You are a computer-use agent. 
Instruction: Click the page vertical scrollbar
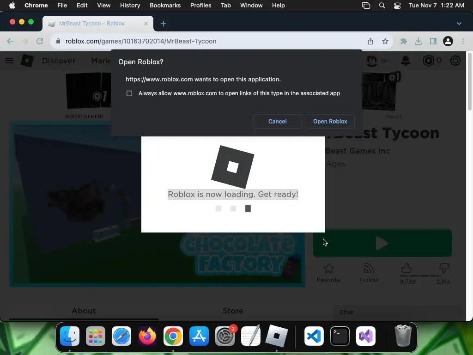click(469, 81)
